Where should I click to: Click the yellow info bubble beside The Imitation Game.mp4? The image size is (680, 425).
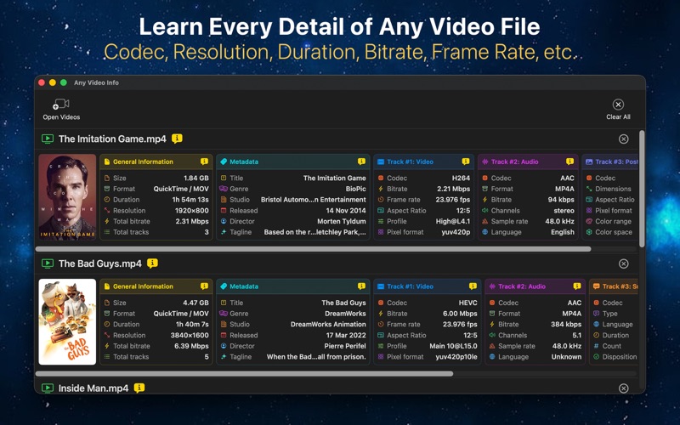tap(177, 139)
